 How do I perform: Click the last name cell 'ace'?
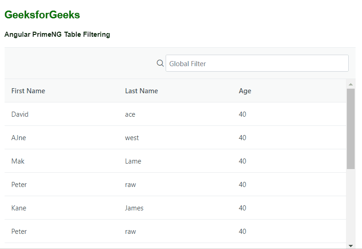[x=130, y=114]
